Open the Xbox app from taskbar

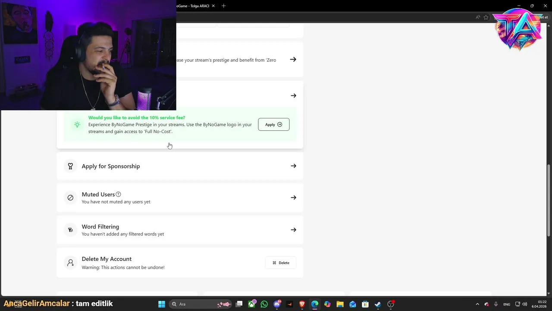coord(252,304)
